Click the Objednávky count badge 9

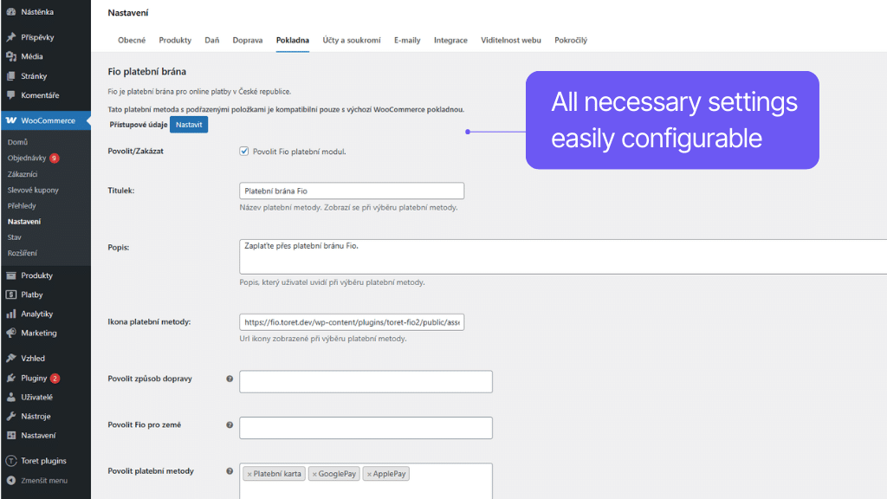point(55,158)
